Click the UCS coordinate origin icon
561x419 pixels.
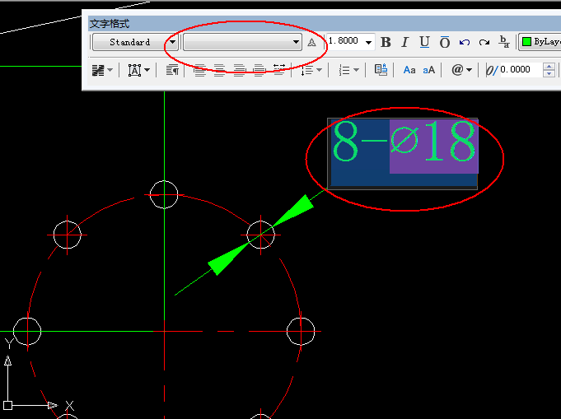click(8, 405)
